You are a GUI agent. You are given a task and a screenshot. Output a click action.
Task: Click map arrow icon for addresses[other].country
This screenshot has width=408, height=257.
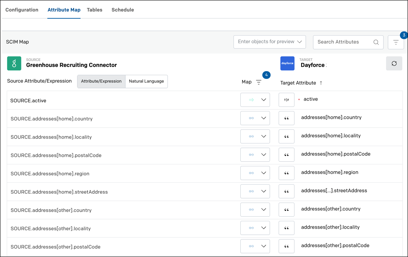[x=251, y=209]
